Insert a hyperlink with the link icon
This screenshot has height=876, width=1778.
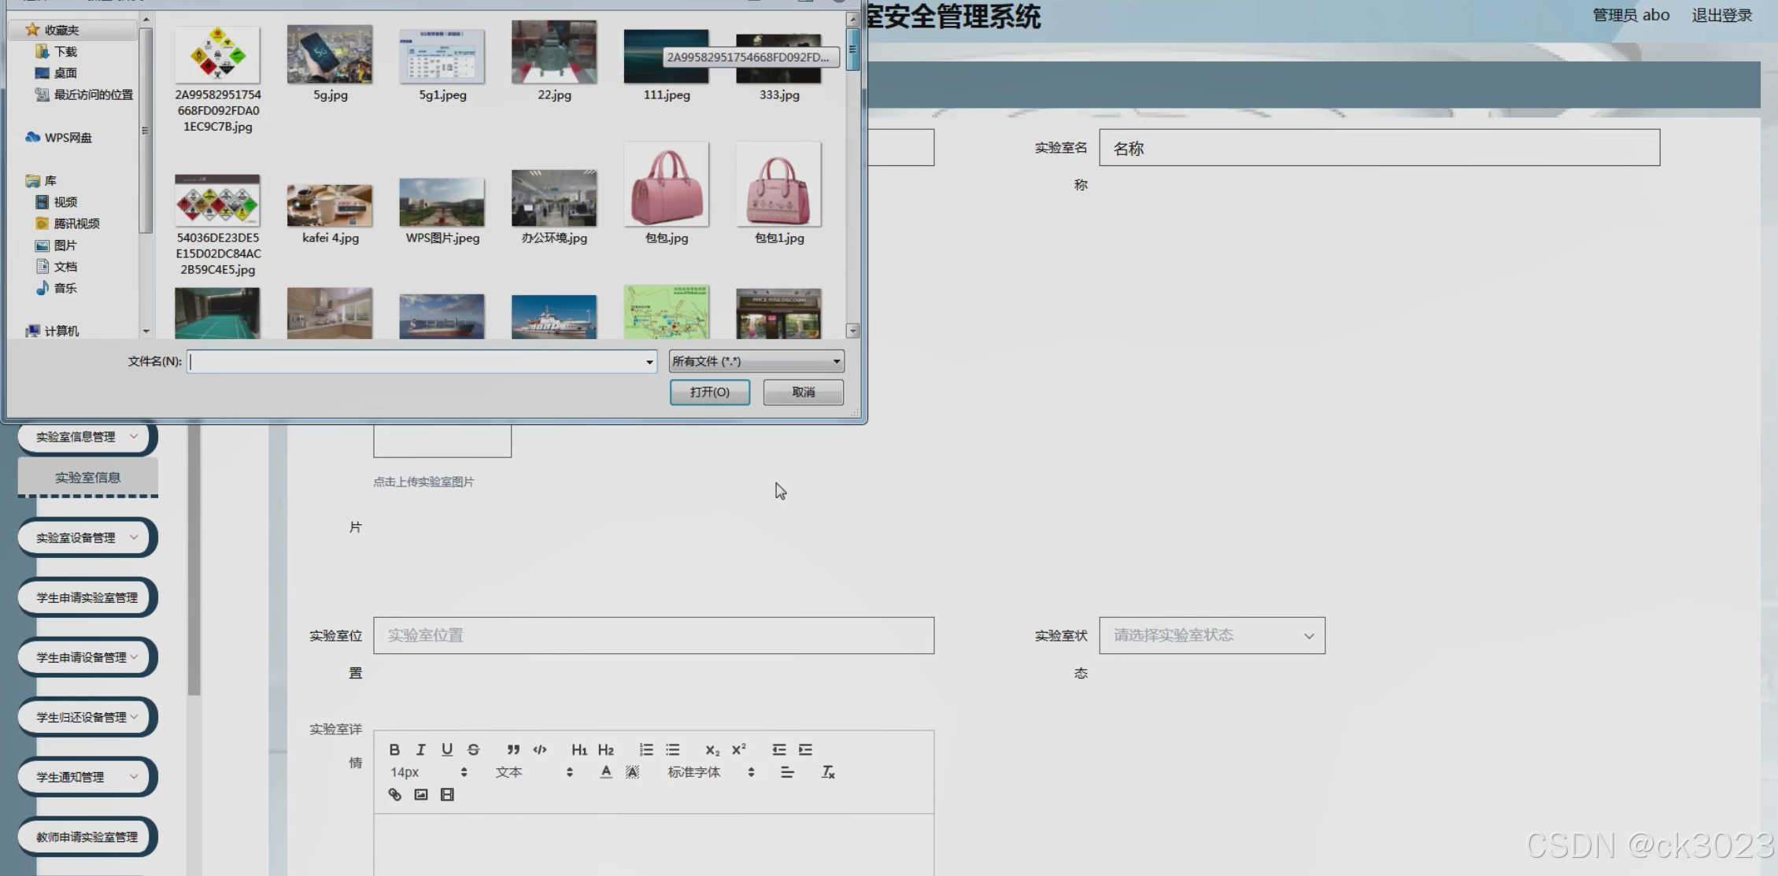point(394,794)
